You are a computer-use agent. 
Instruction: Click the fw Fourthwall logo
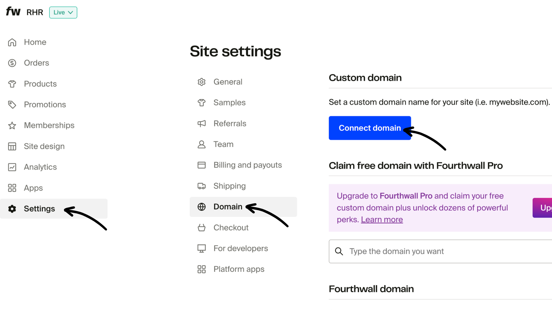tap(13, 11)
